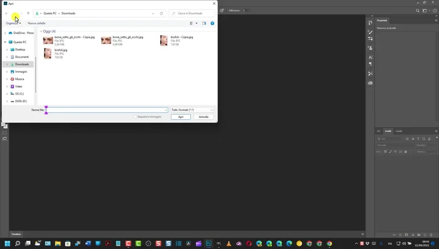Image resolution: width=439 pixels, height=249 pixels.
Task: Open the workspace switcher icon in Photoshop
Action: 425,11
